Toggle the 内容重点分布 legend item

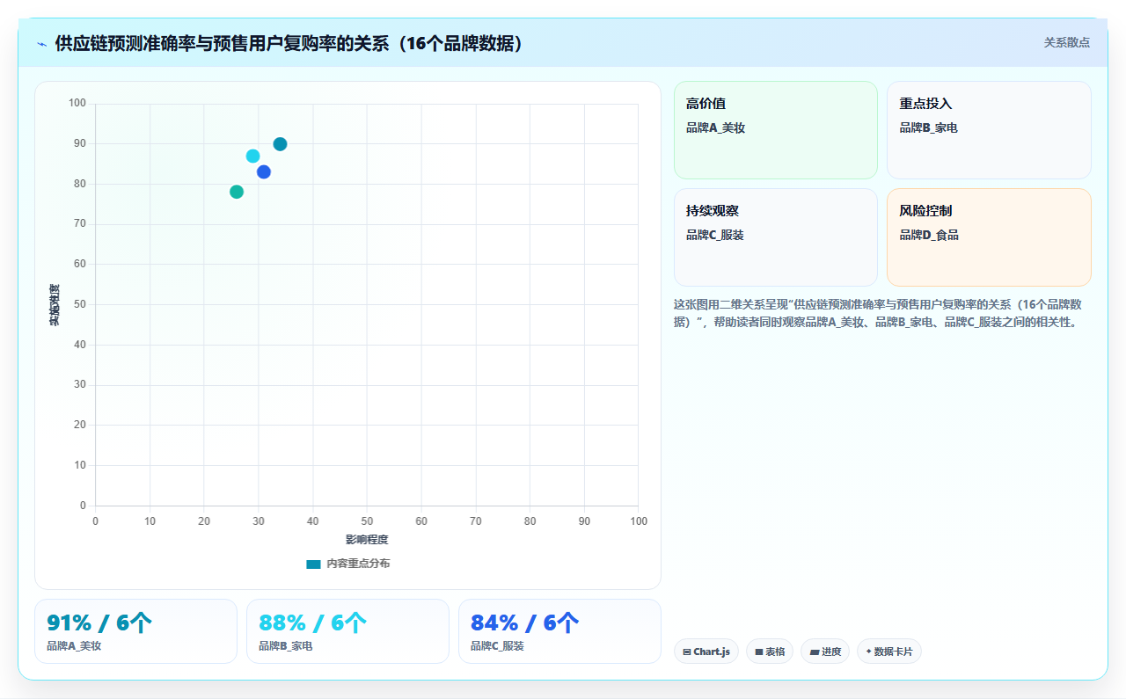click(x=348, y=564)
